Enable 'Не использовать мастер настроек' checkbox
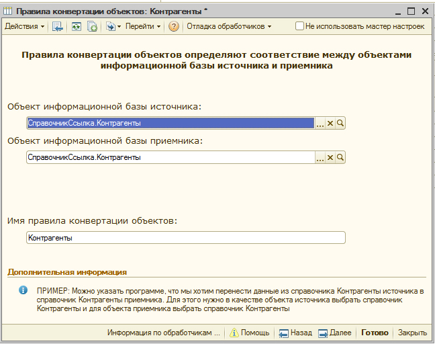The width and height of the screenshot is (435, 344). (x=299, y=27)
